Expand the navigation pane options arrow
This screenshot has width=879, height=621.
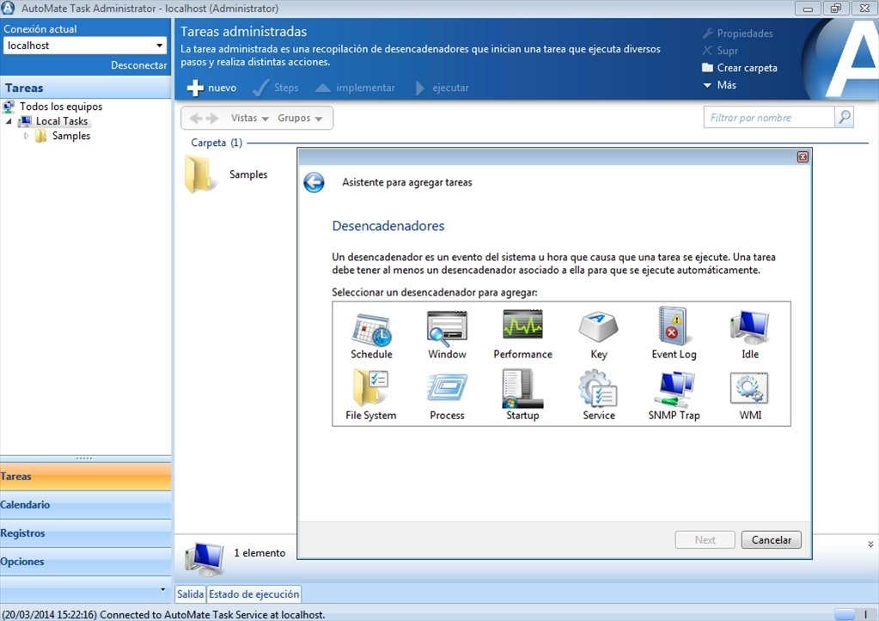click(162, 589)
